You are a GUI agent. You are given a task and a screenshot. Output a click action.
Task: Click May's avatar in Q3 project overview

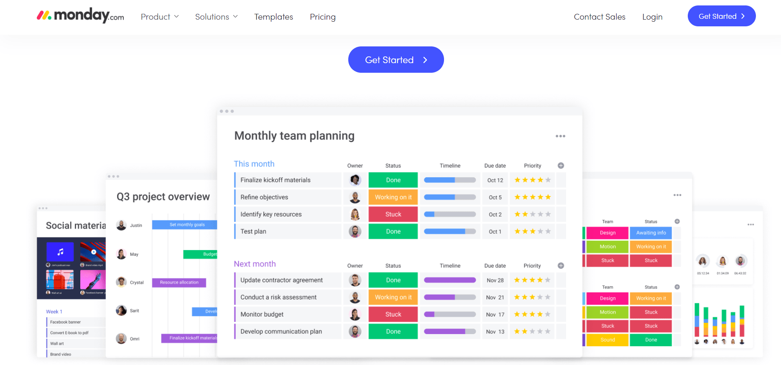coord(121,254)
